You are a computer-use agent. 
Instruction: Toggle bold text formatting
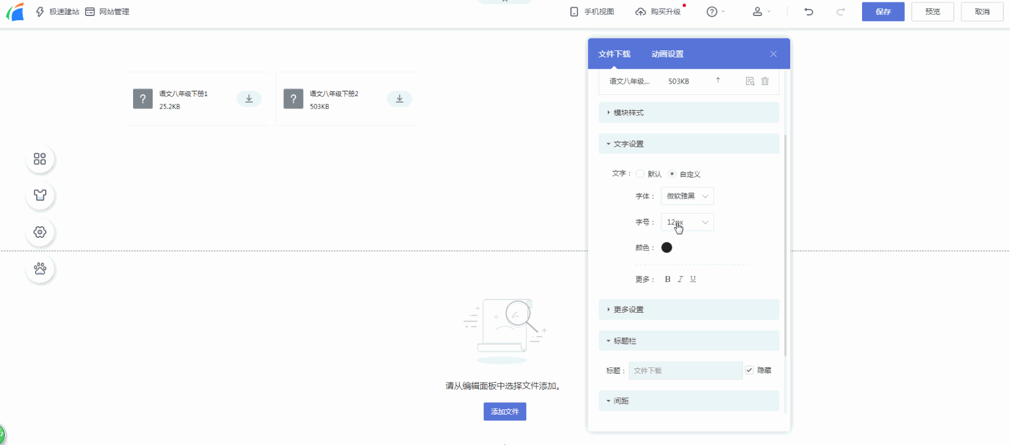[x=668, y=279]
